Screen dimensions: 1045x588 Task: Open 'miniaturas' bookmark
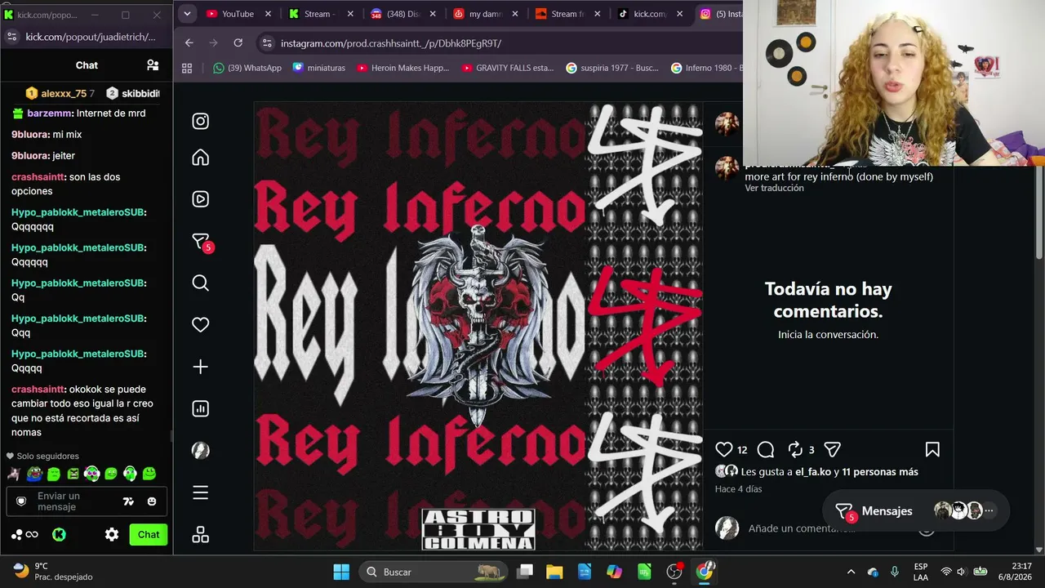tap(319, 68)
